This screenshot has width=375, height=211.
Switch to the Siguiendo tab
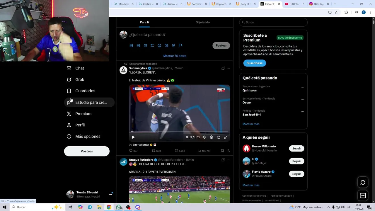(x=203, y=22)
